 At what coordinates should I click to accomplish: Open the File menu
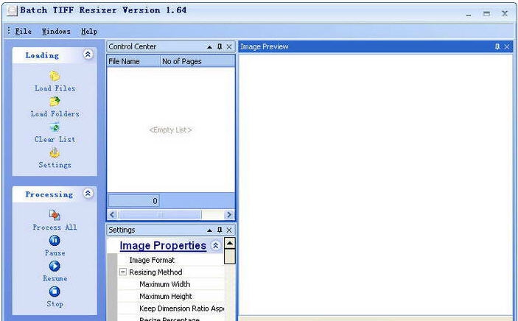(24, 32)
